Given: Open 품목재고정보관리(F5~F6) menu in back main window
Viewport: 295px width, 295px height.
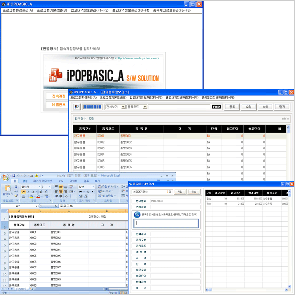Looking at the screenshot, I should tap(172, 10).
